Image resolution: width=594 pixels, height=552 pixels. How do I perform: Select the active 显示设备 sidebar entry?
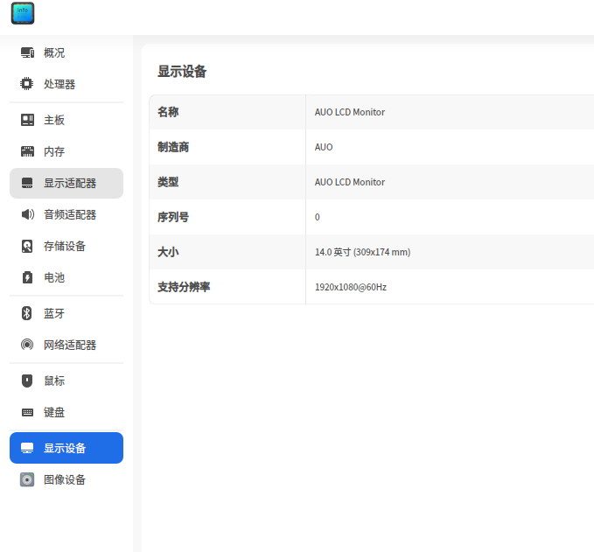coord(66,448)
